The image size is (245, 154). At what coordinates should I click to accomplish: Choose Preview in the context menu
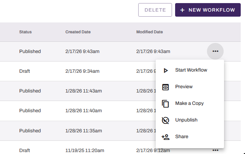(190, 87)
